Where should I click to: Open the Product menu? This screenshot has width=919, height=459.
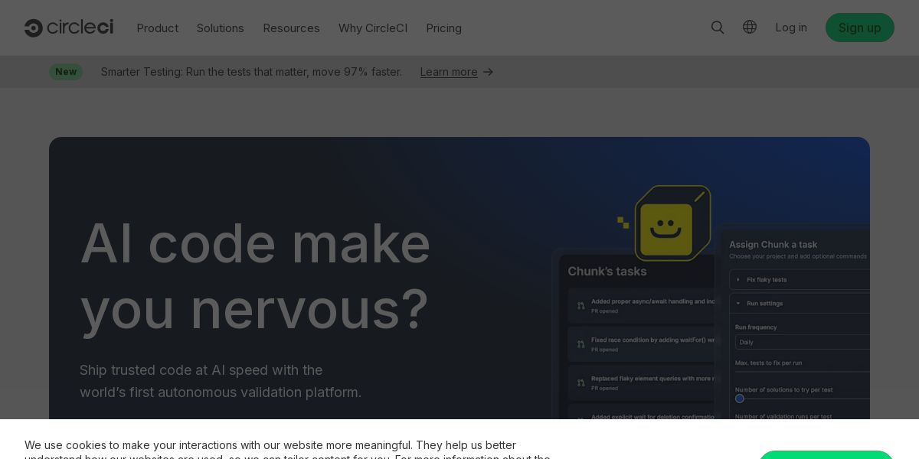pyautogui.click(x=157, y=28)
